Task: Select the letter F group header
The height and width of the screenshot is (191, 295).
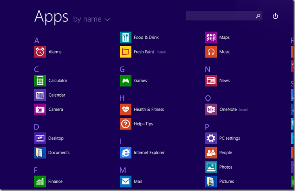Action: point(36,170)
